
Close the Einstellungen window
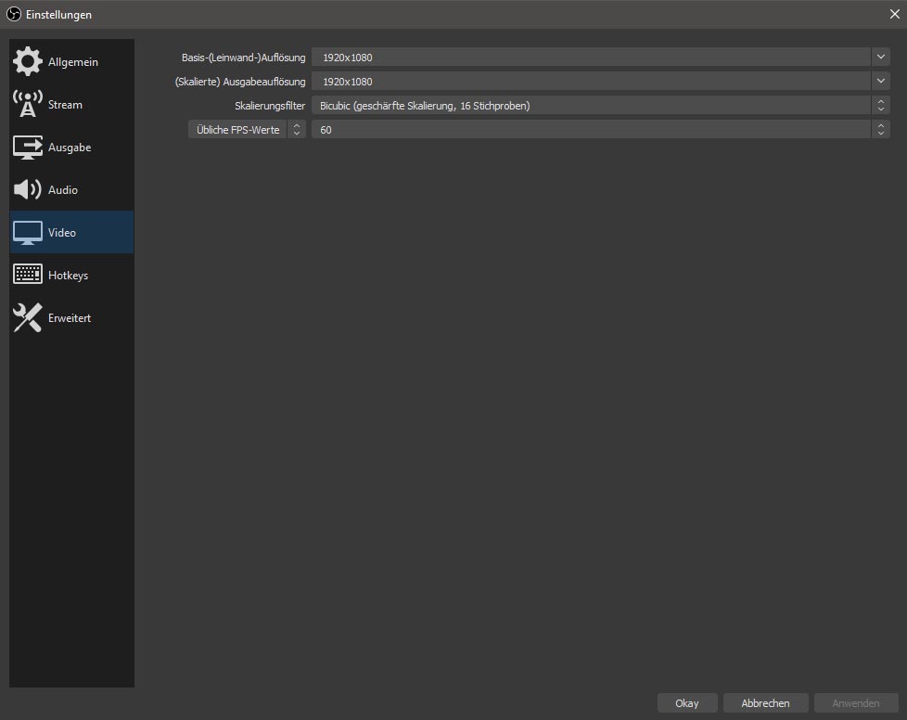[894, 14]
